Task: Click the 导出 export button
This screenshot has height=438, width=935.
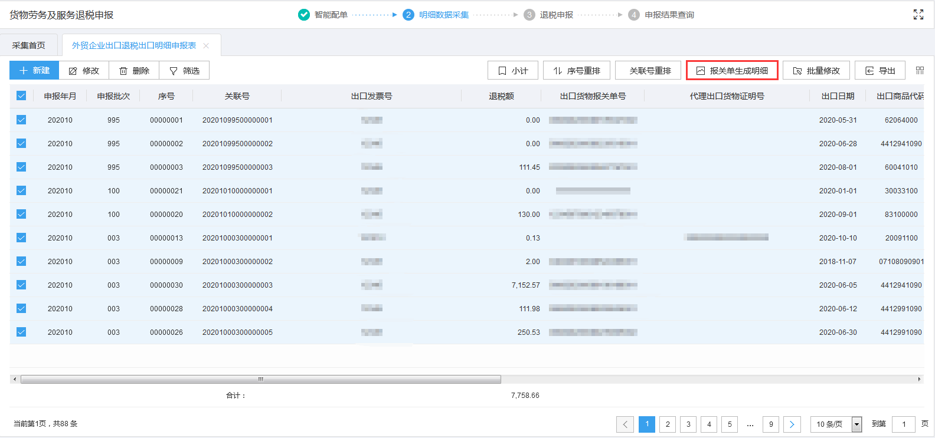Action: [880, 71]
